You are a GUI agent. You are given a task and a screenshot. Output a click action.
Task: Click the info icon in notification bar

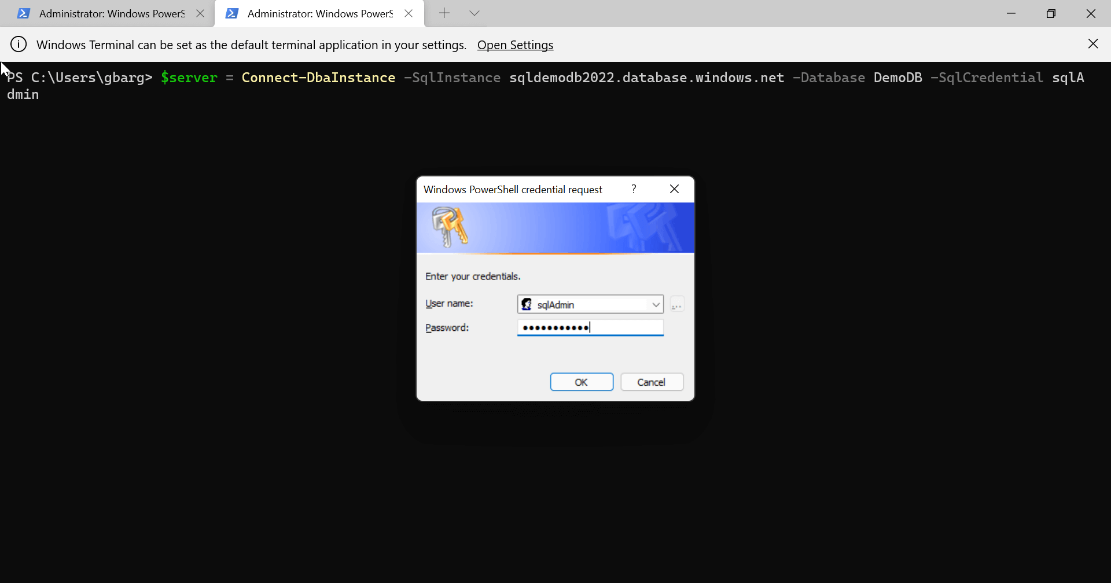19,45
